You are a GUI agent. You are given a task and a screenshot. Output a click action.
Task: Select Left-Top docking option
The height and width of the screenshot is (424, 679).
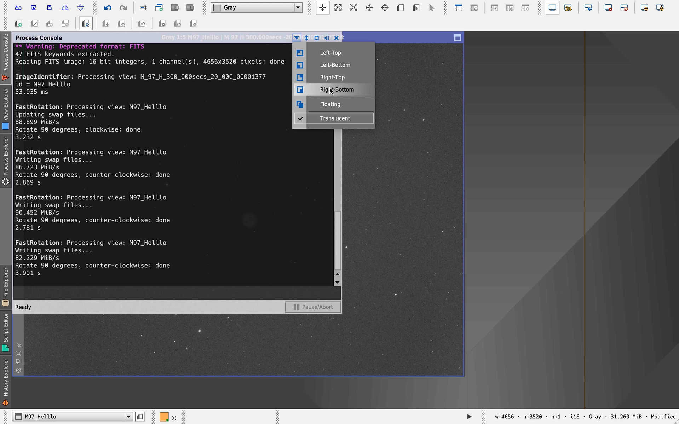point(334,53)
